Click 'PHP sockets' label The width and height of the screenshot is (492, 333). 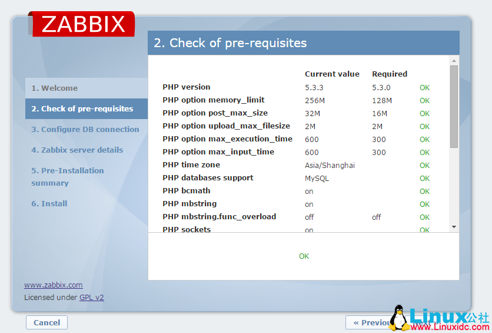(187, 229)
